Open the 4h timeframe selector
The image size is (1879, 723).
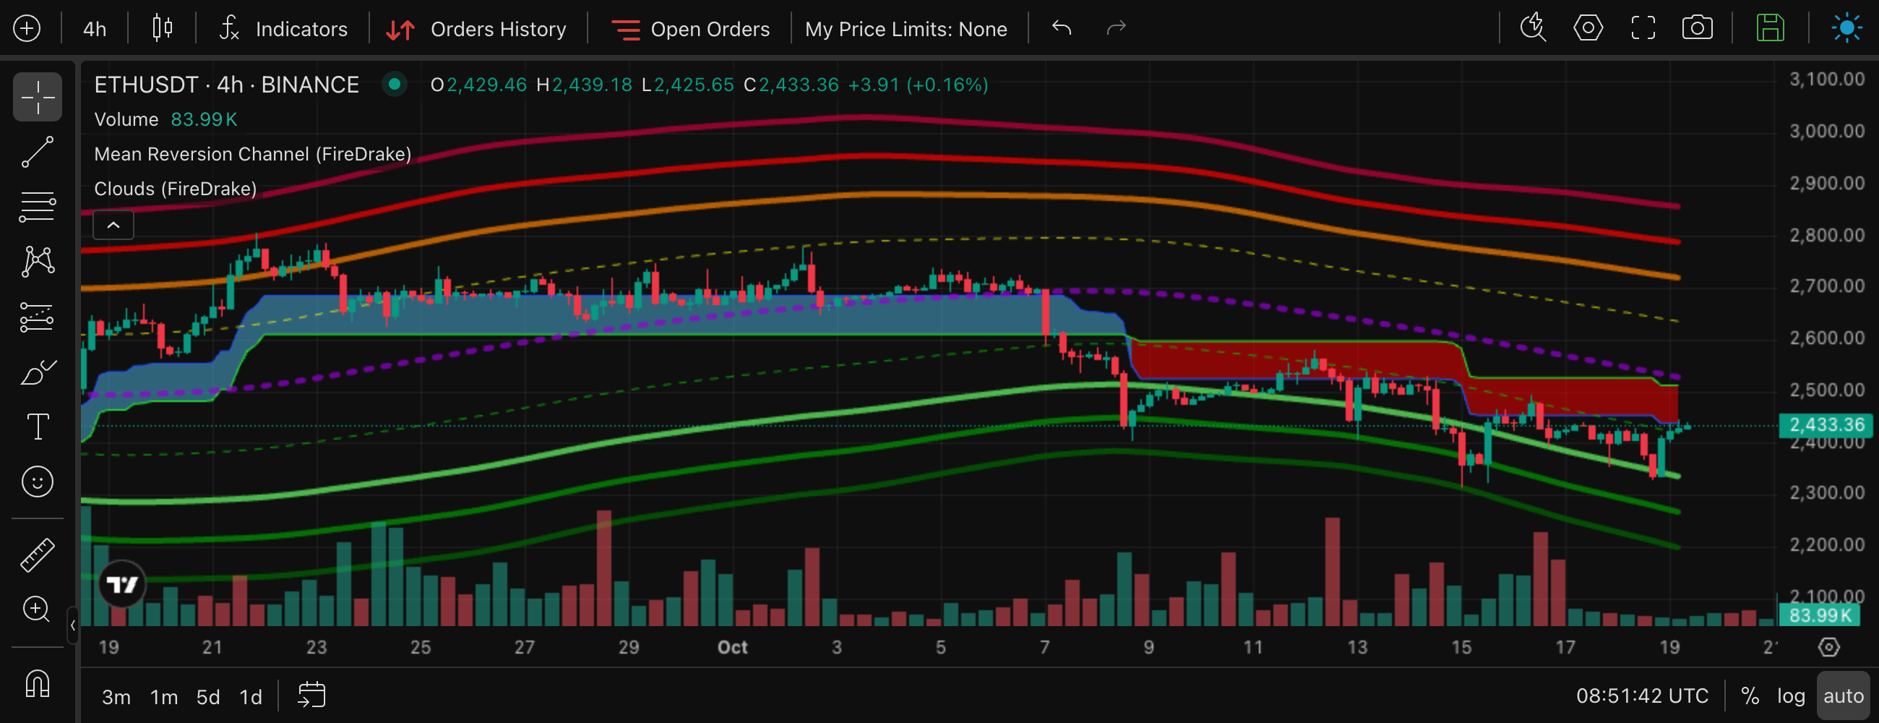pos(95,29)
